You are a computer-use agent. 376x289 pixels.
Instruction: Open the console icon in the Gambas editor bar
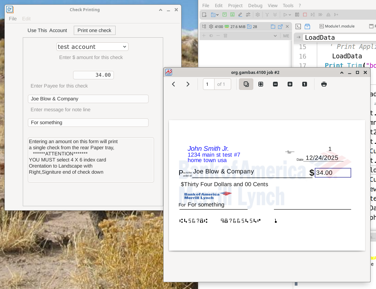click(298, 26)
